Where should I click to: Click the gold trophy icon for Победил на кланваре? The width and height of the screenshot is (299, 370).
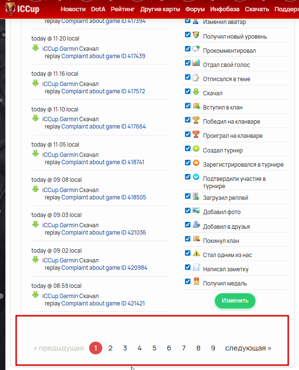click(x=196, y=120)
